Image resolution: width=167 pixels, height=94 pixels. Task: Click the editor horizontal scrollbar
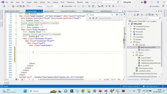pos(62,79)
